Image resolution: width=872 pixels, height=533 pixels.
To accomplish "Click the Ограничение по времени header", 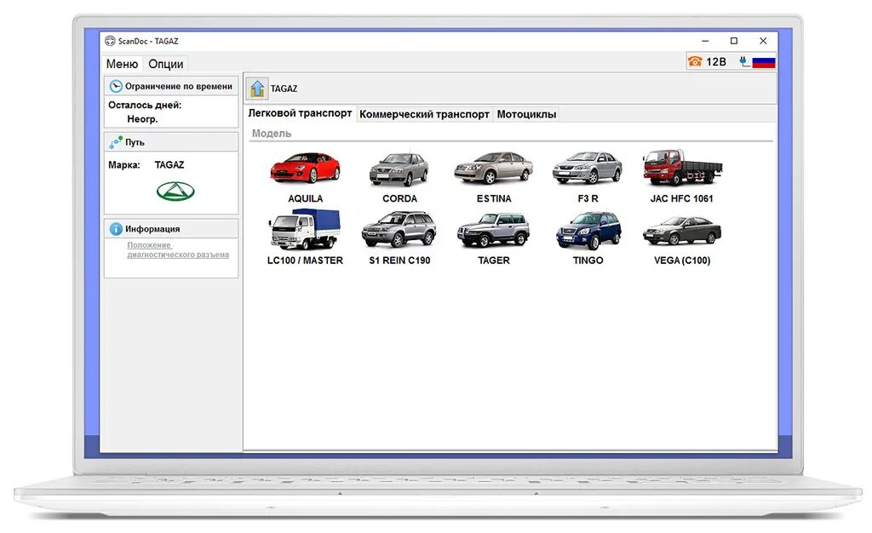I will coord(171,86).
